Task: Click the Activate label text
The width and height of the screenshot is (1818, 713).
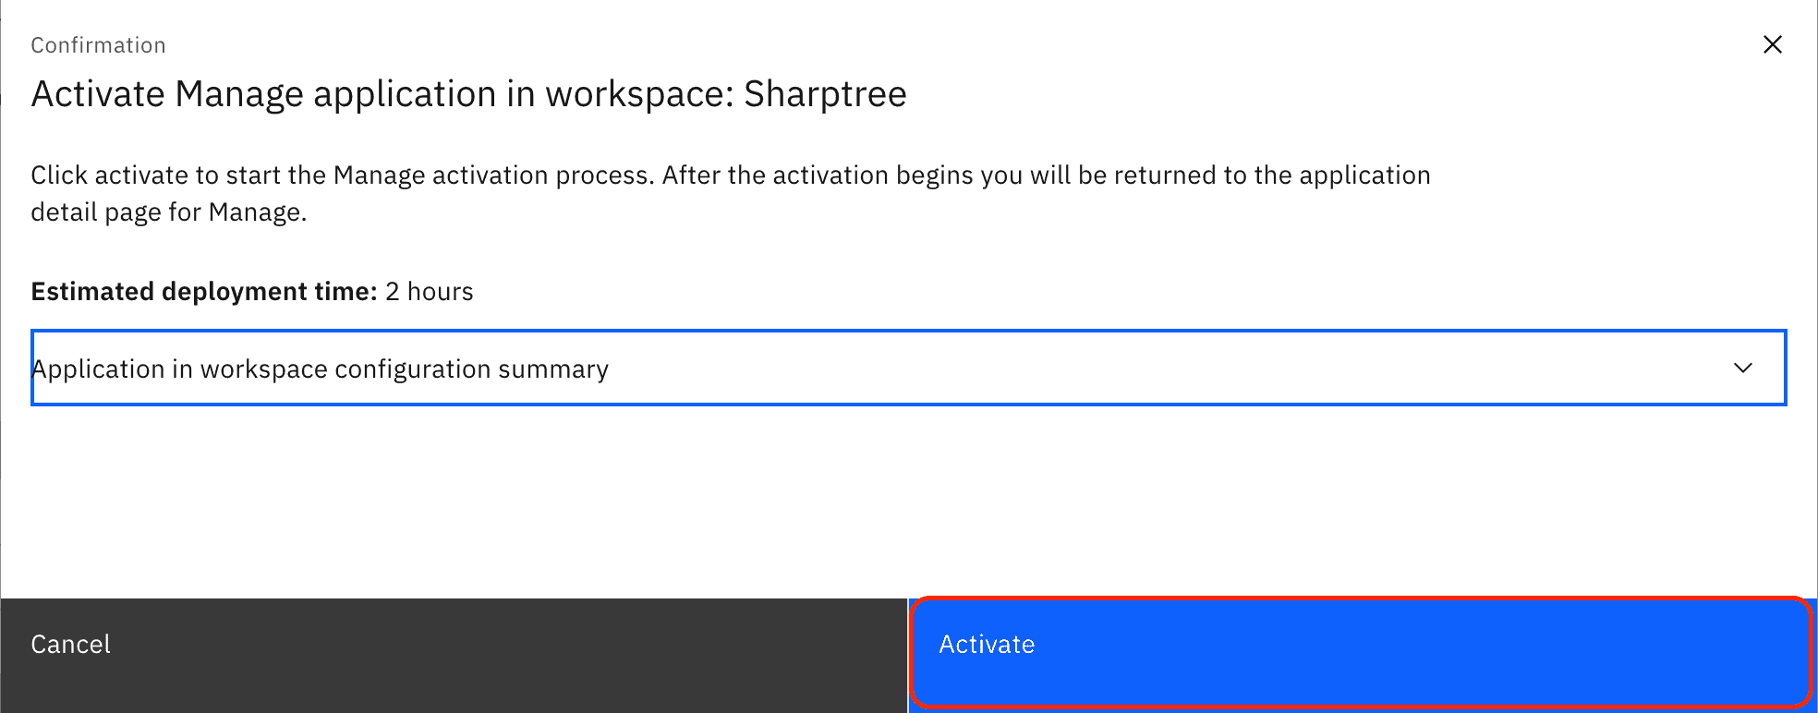Action: [x=987, y=645]
